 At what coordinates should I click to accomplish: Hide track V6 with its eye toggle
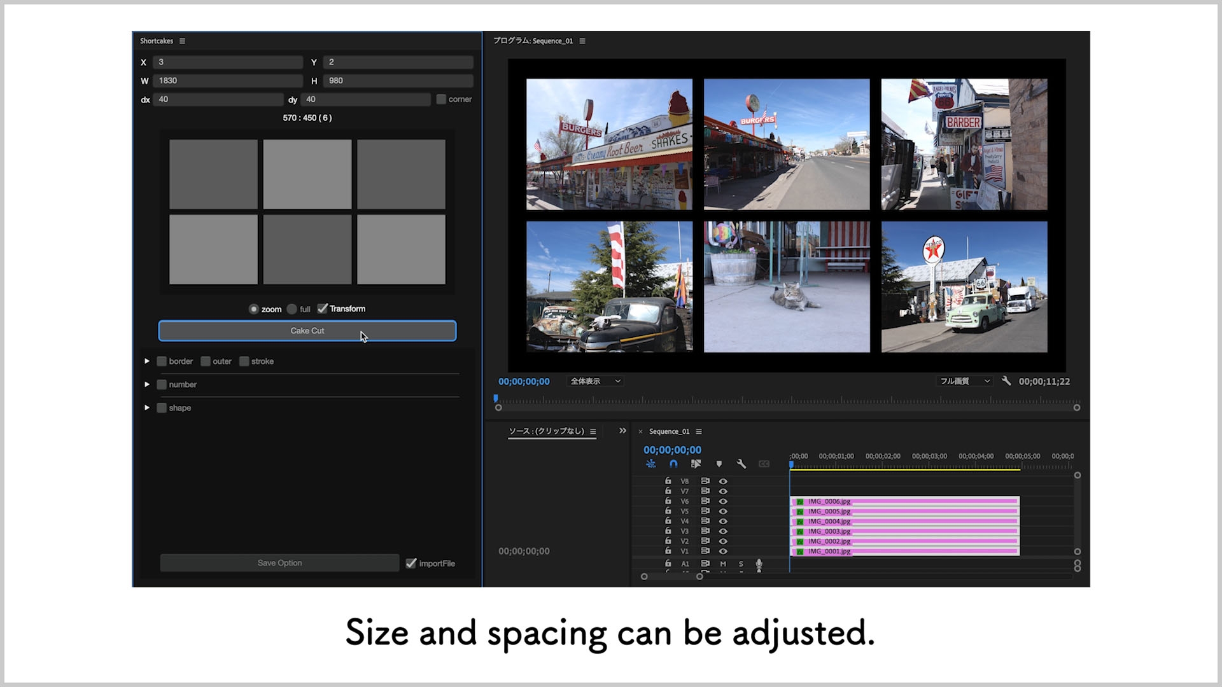(723, 501)
